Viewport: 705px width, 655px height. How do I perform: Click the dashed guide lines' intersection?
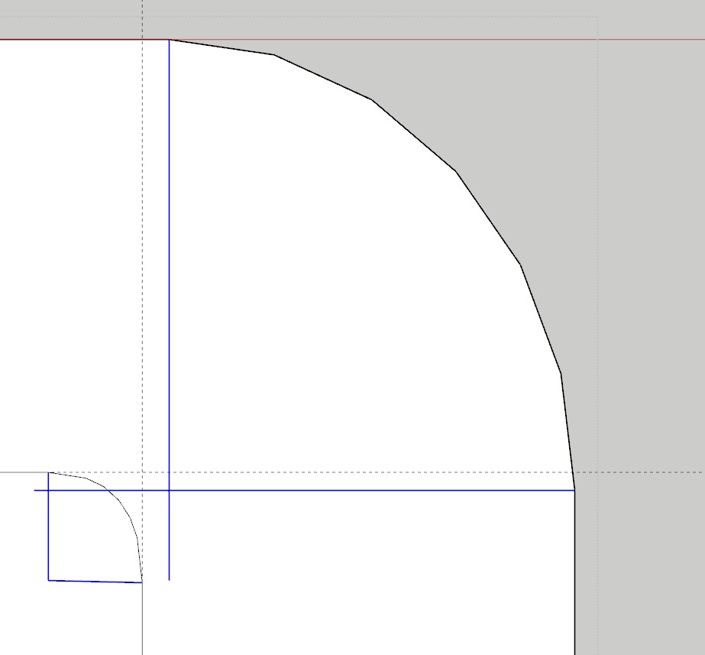[x=143, y=472]
